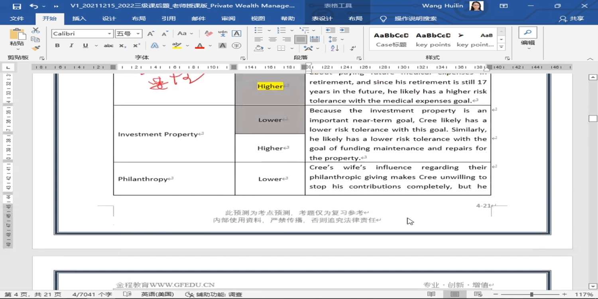Image resolution: width=598 pixels, height=299 pixels.
Task: Click the show paragraph marks icon
Action: tap(353, 48)
